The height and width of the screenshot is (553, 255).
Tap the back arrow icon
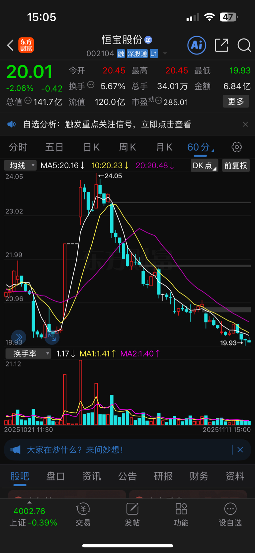(x=10, y=45)
